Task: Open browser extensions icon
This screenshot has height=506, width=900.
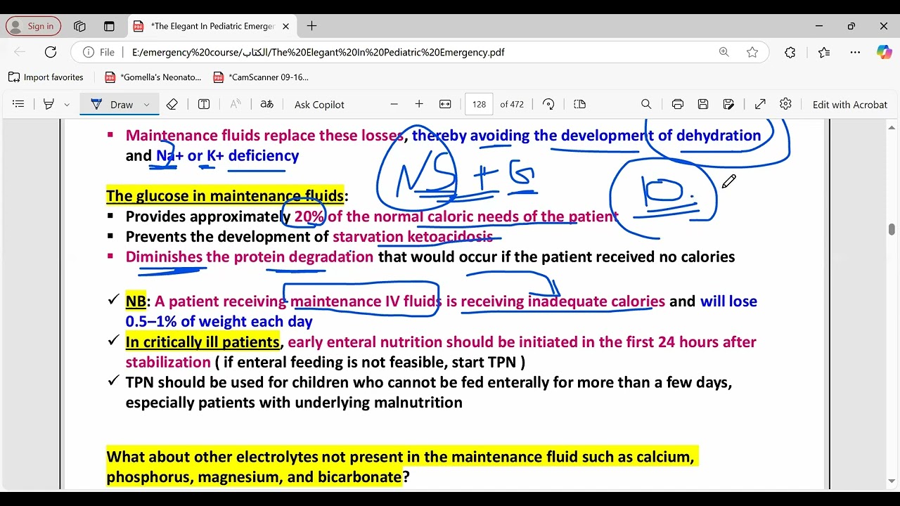Action: pyautogui.click(x=790, y=52)
